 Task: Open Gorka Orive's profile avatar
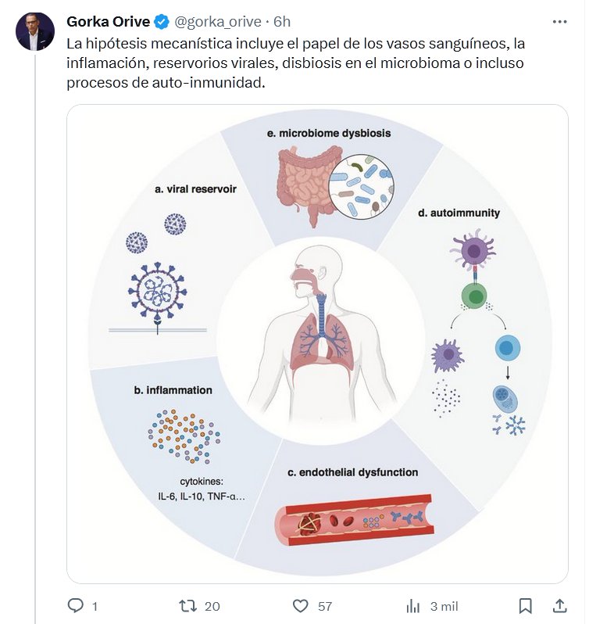coord(36,32)
